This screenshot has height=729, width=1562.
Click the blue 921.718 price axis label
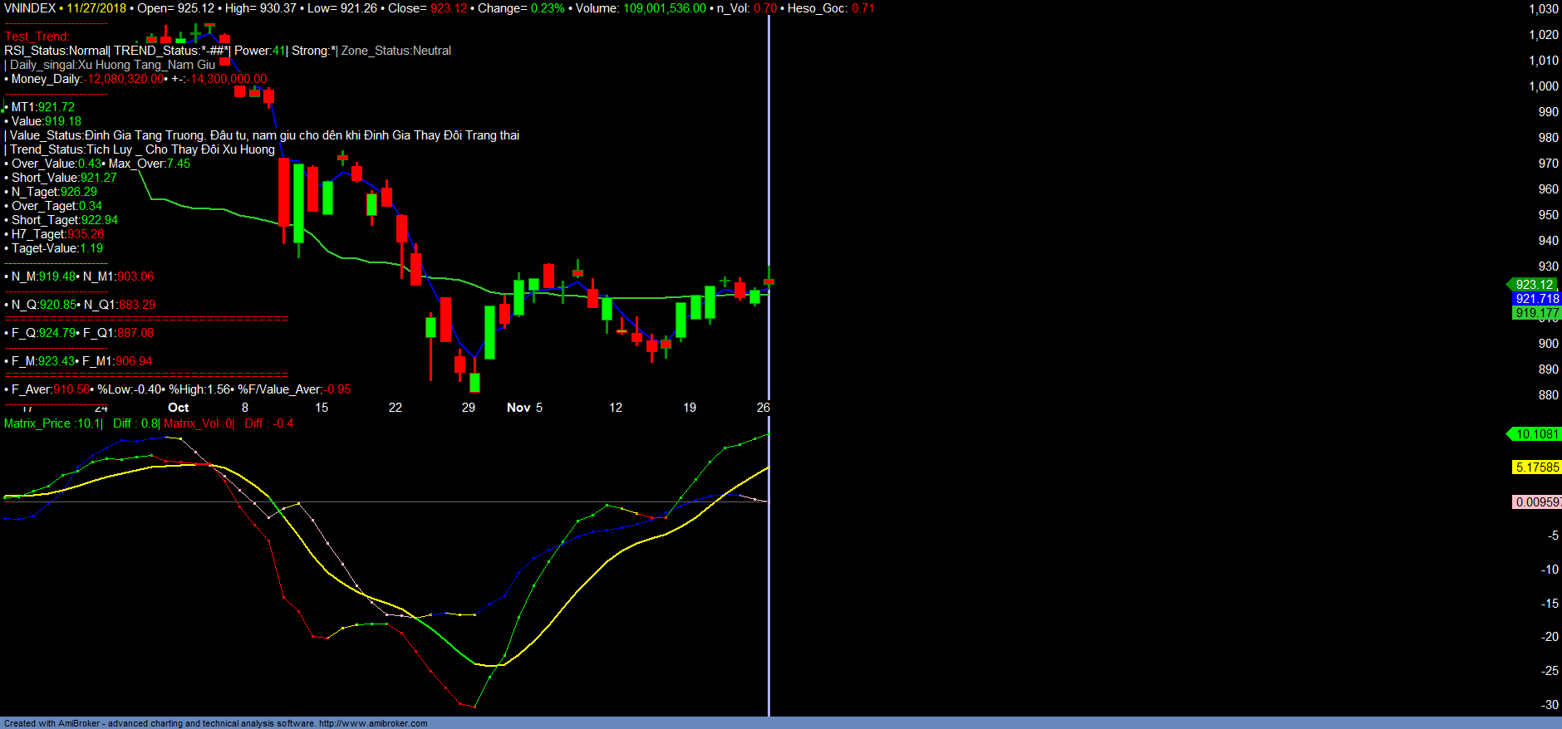click(1536, 299)
